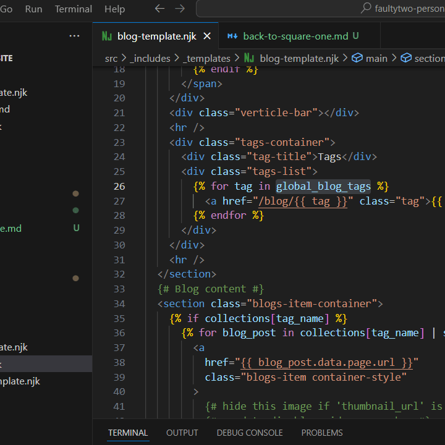
Task: Open the Help menu
Action: (x=114, y=9)
